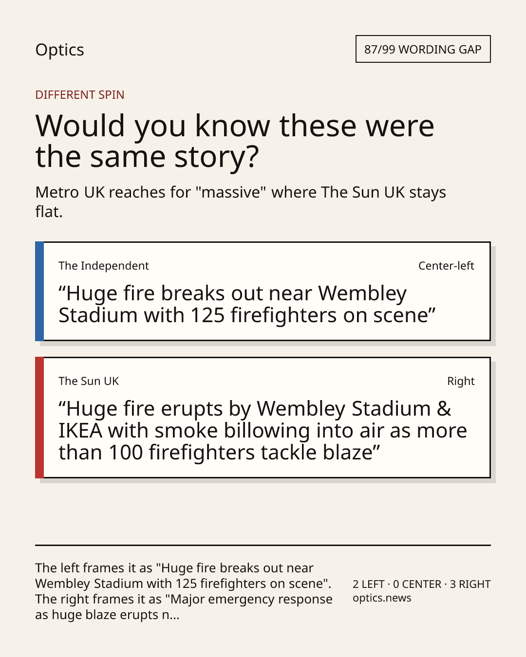
Task: Click the '2 LEFT · 0 CENTER · 3 RIGHT' count
Action: pos(421,584)
